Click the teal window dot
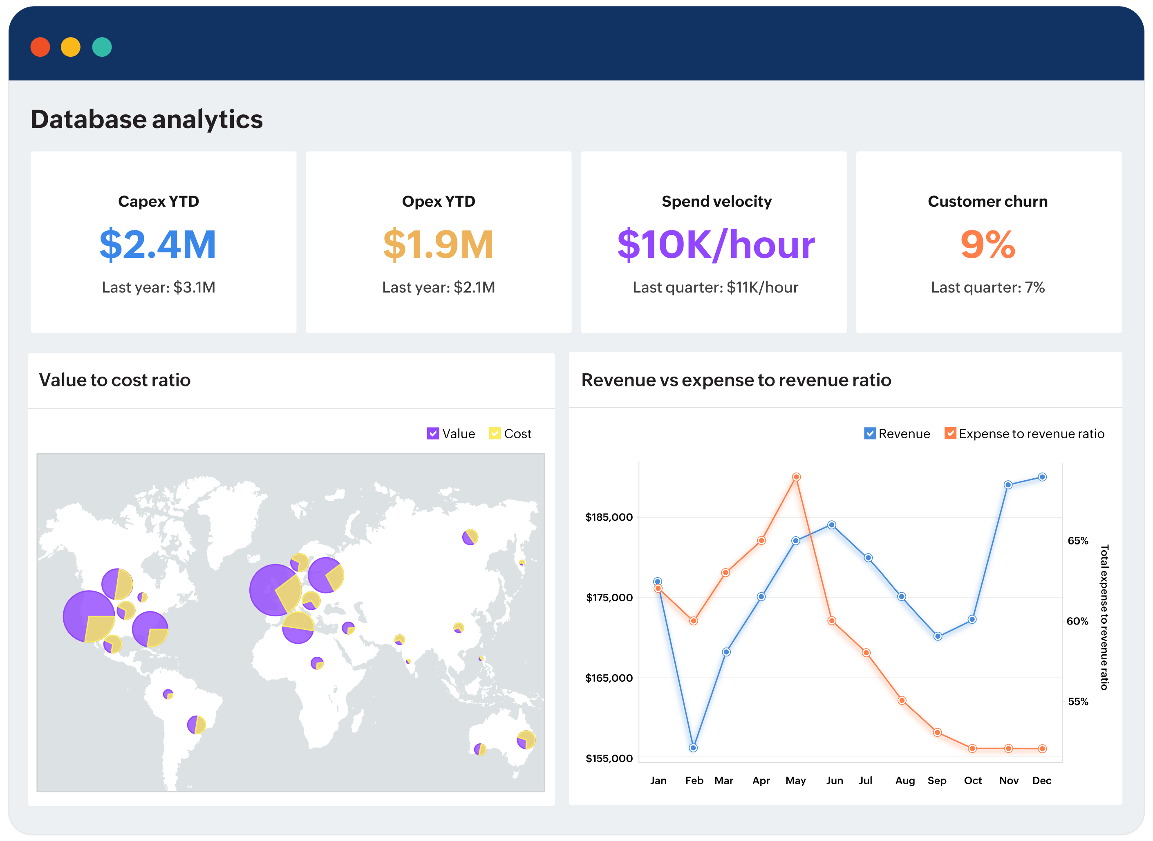Image resolution: width=1153 pixels, height=841 pixels. (102, 47)
